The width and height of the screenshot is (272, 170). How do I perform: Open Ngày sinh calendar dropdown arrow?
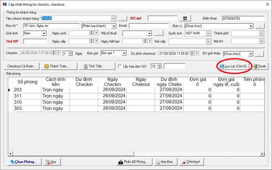coord(96,33)
